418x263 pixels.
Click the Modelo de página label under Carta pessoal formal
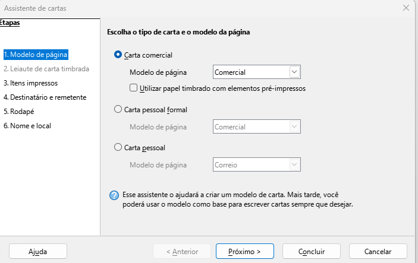[158, 127]
